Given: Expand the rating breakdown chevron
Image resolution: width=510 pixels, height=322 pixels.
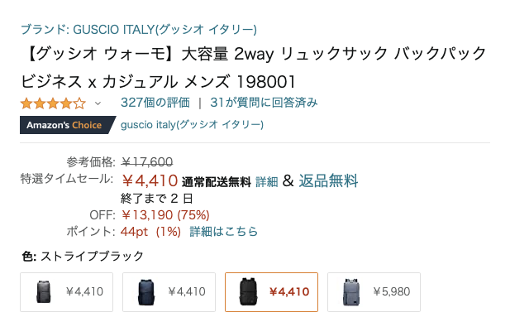Looking at the screenshot, I should pos(98,103).
